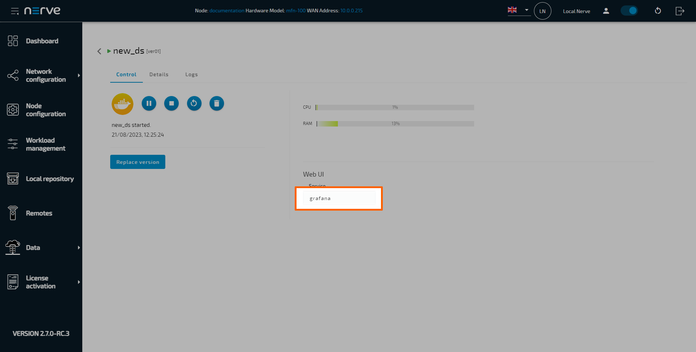
Task: Log out using the exit icon
Action: tap(680, 11)
